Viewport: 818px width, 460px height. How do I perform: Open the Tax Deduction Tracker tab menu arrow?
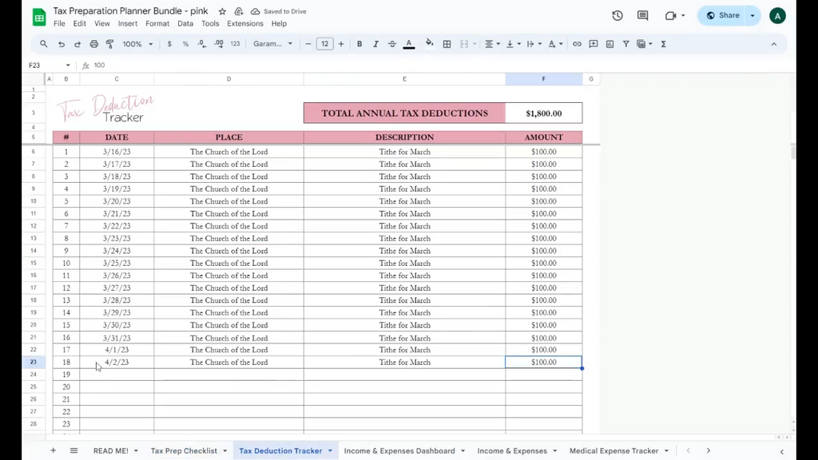point(330,451)
